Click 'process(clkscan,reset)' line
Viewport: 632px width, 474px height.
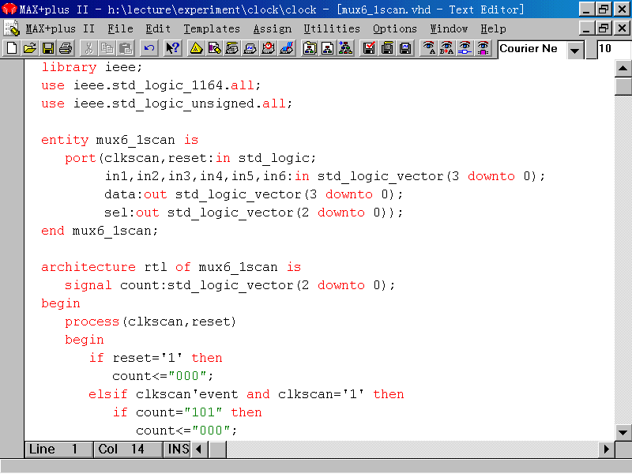click(151, 322)
